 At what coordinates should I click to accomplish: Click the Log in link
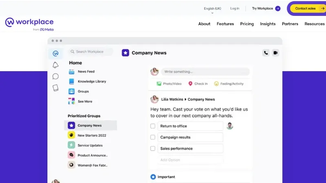(235, 9)
